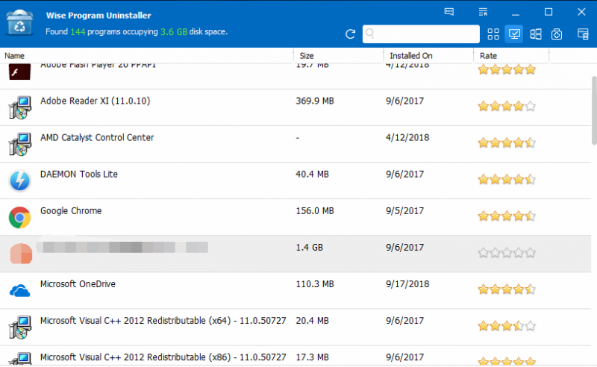Image resolution: width=597 pixels, height=367 pixels.
Task: Close the Wise Program Uninstaller window
Action: pyautogui.click(x=581, y=12)
